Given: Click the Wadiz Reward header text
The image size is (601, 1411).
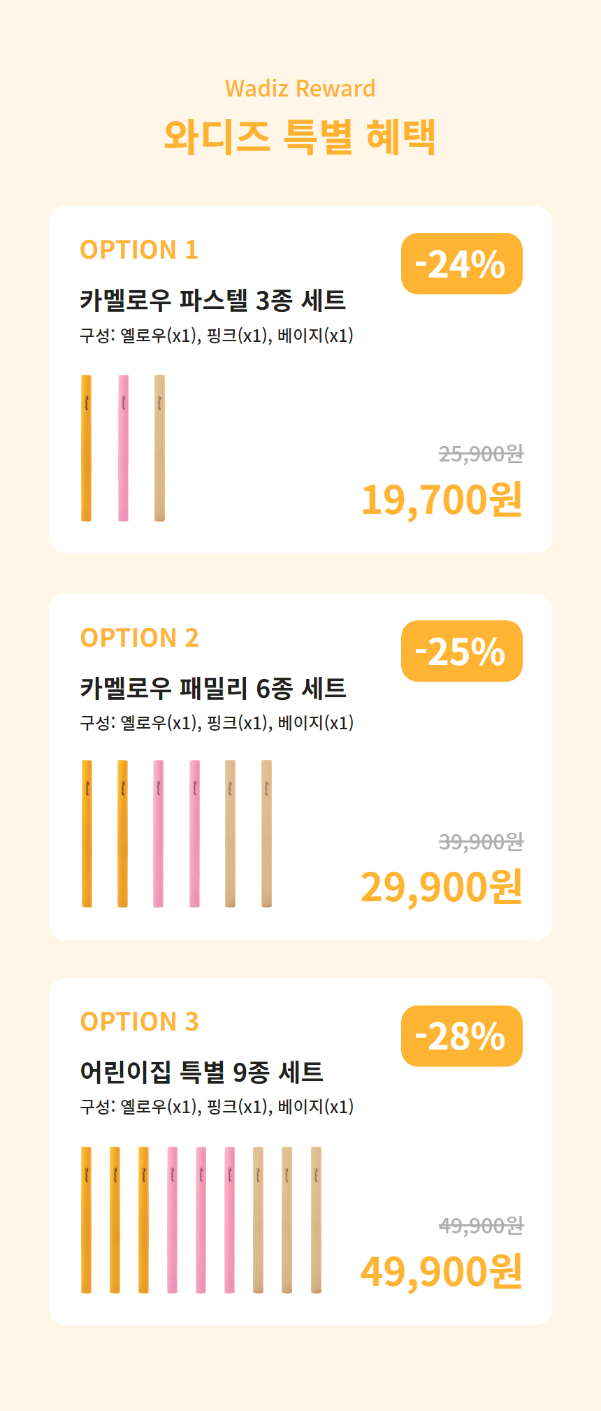Looking at the screenshot, I should pos(300,89).
